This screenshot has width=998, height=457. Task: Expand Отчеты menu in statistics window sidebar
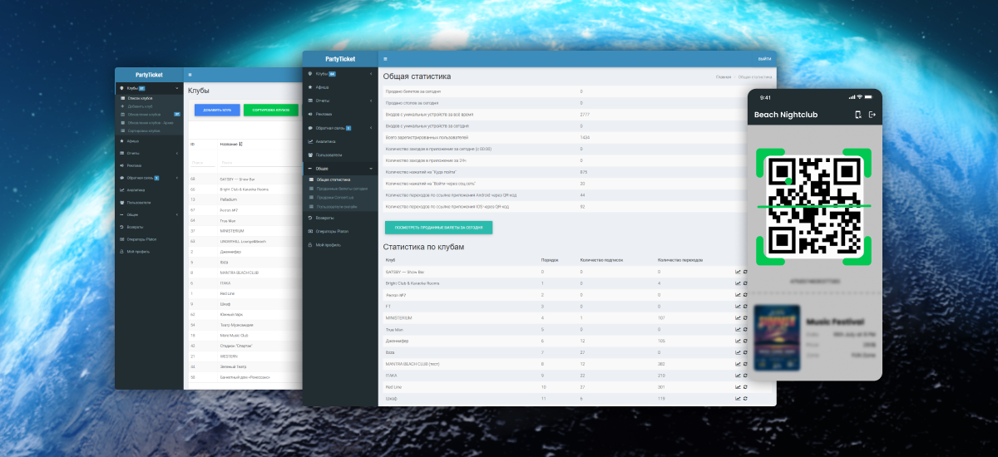point(339,101)
